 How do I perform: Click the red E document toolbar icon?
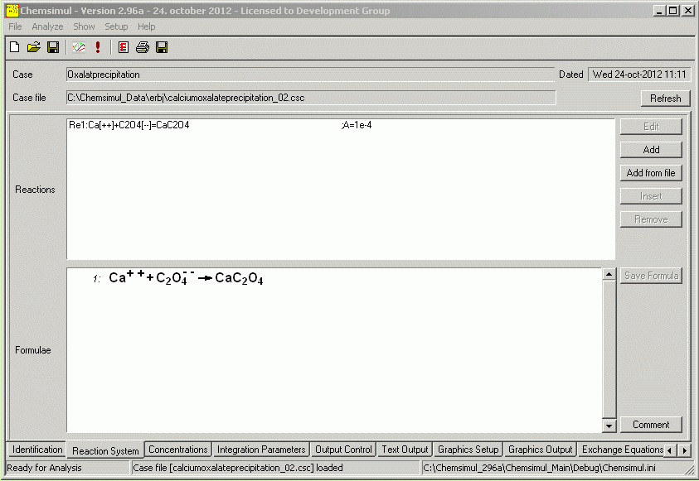[124, 47]
